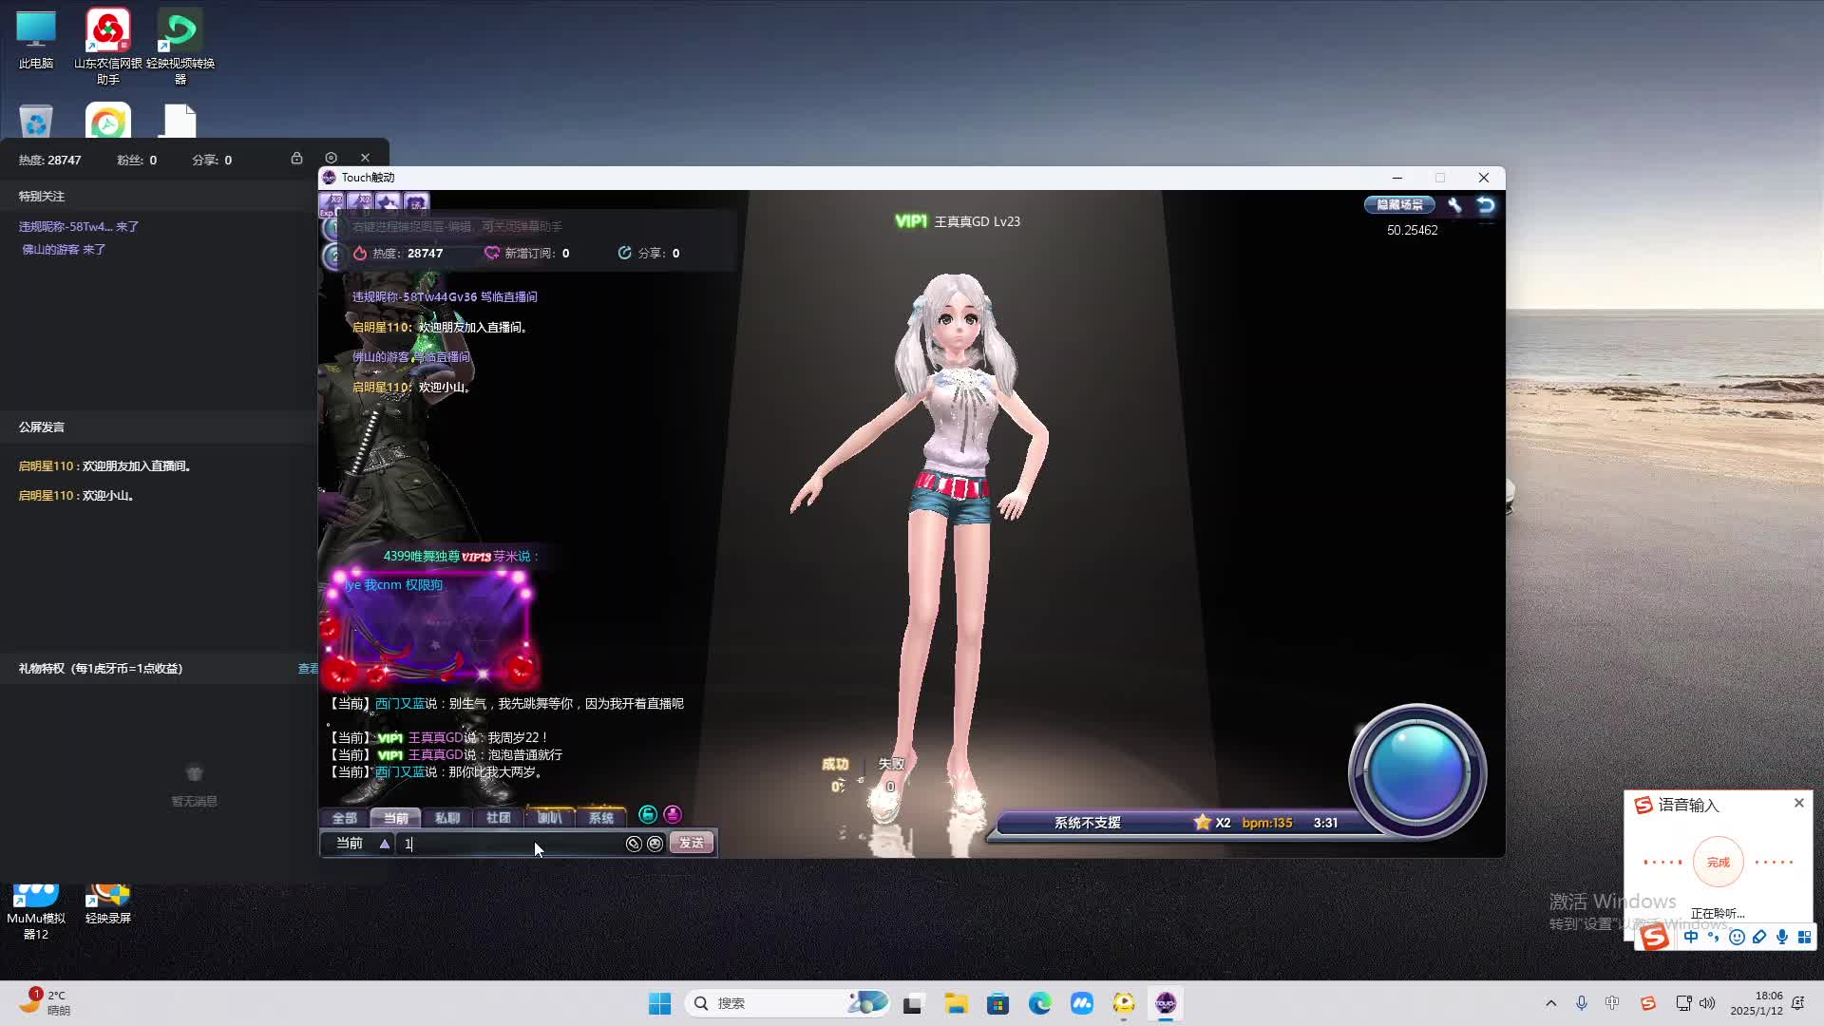The height and width of the screenshot is (1026, 1824).
Task: Click the emoji smiley icon in chat input
Action: coord(655,844)
